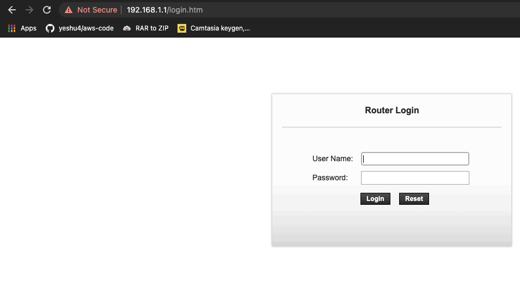The image size is (520, 305).
Task: Focus the User Name input field
Action: point(415,158)
